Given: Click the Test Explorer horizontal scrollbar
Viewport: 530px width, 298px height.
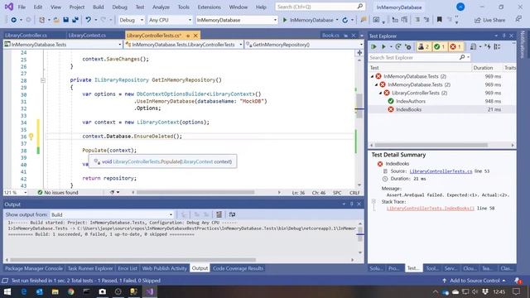Looking at the screenshot, I should [431, 146].
